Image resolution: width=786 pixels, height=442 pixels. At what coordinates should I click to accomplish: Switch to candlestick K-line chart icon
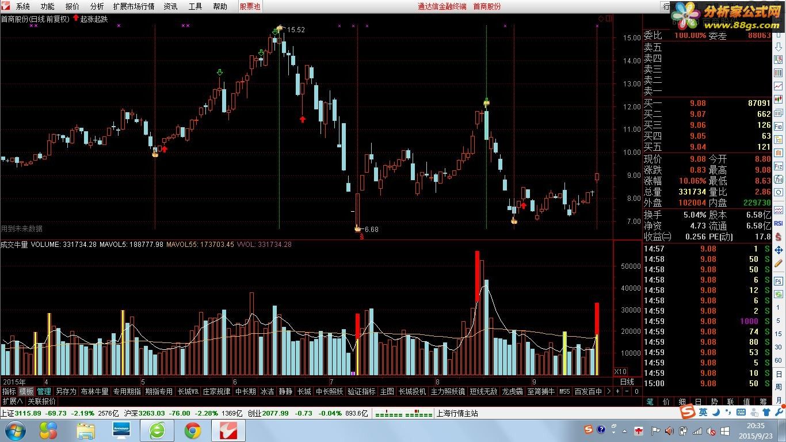coord(779,99)
